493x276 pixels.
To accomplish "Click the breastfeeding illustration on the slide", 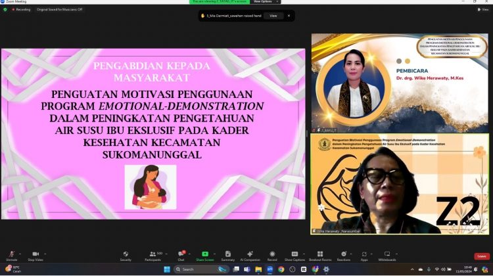I will [x=151, y=187].
